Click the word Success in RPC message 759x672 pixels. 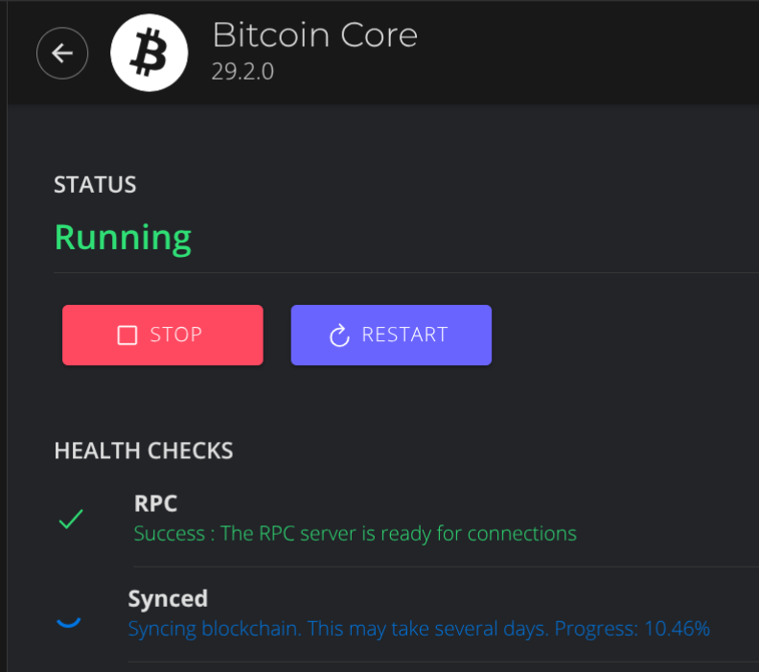tap(168, 533)
